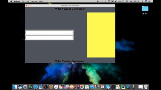Open the gauge-style dashboard app in dock
Image resolution: width=161 pixels, height=90 pixels.
pyautogui.click(x=46, y=87)
